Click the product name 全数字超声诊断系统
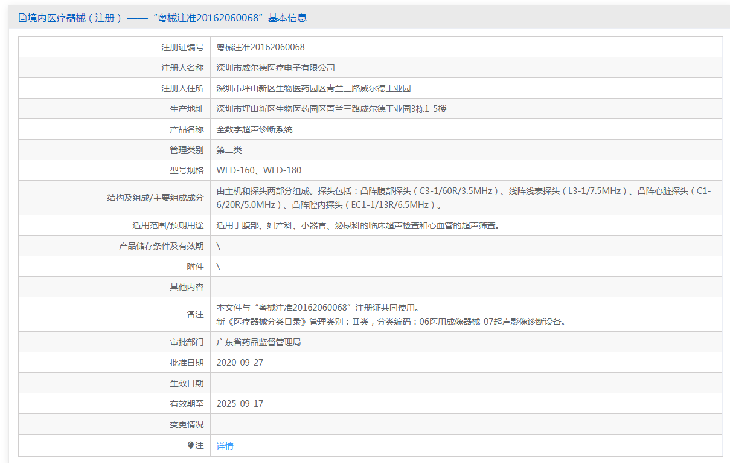Viewport: 730px width, 463px height. click(254, 129)
